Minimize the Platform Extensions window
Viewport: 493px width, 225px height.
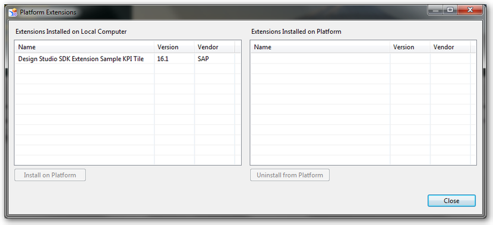435,10
